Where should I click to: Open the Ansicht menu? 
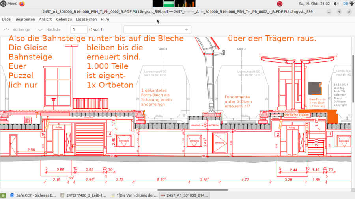45,19
